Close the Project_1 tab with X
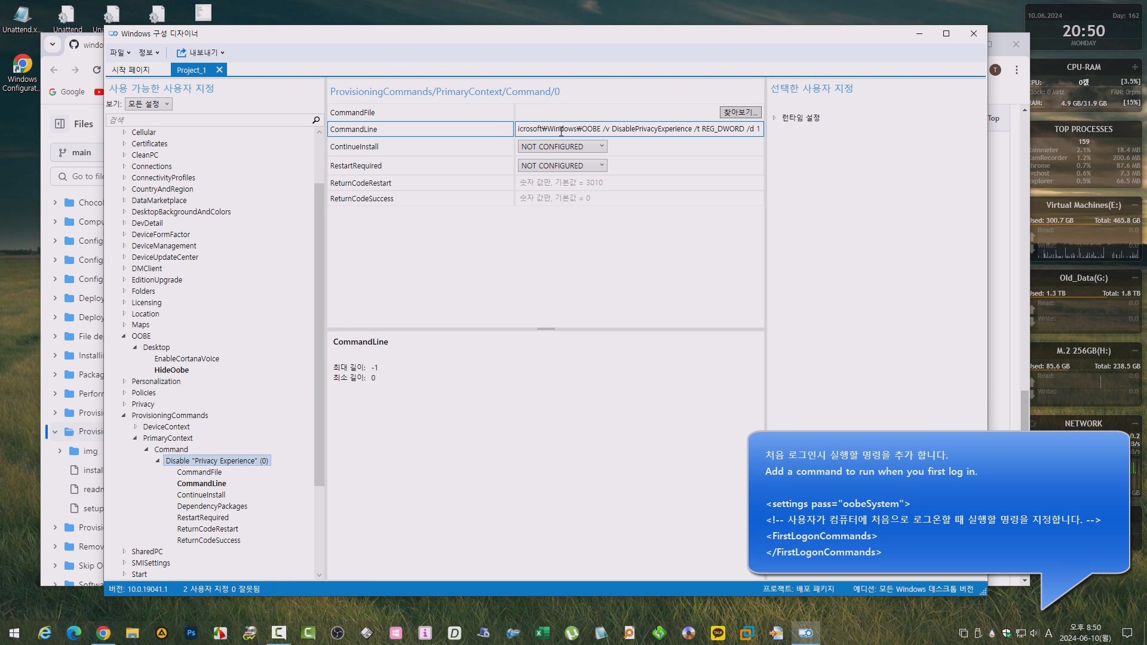The image size is (1147, 645). (219, 70)
